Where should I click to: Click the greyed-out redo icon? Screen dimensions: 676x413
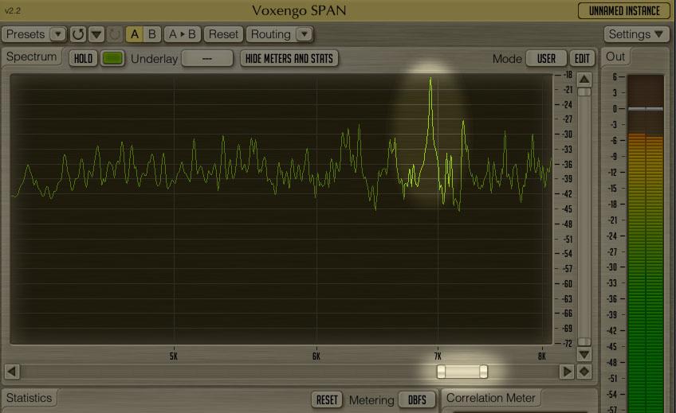coord(115,34)
